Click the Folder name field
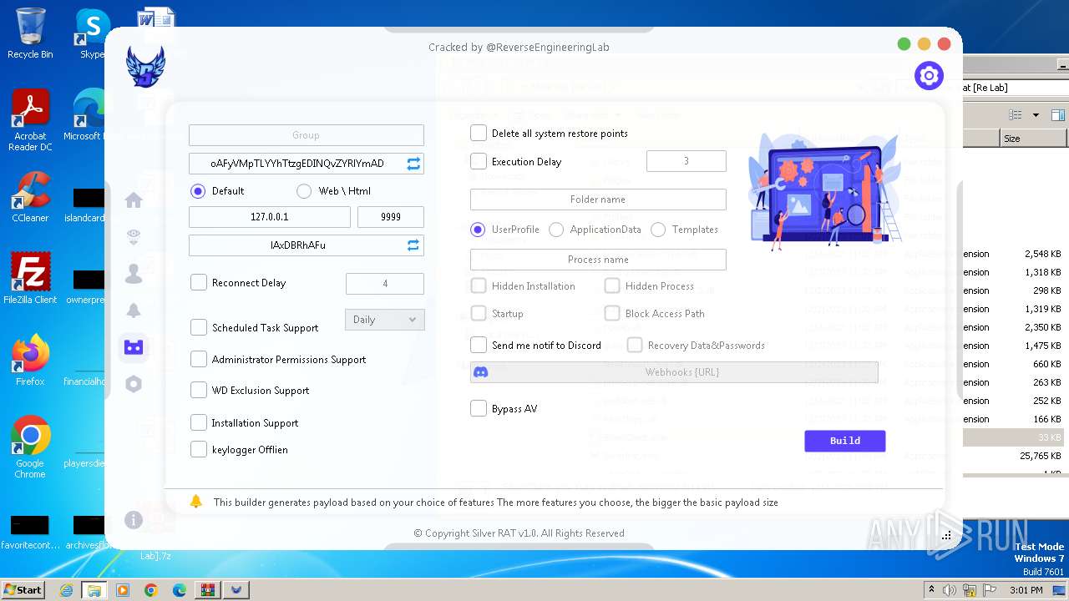1069x601 pixels. click(598, 199)
